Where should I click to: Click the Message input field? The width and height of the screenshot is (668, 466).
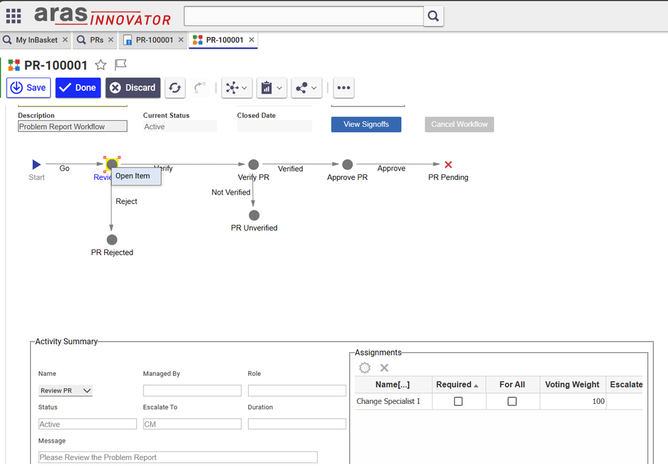coord(178,457)
